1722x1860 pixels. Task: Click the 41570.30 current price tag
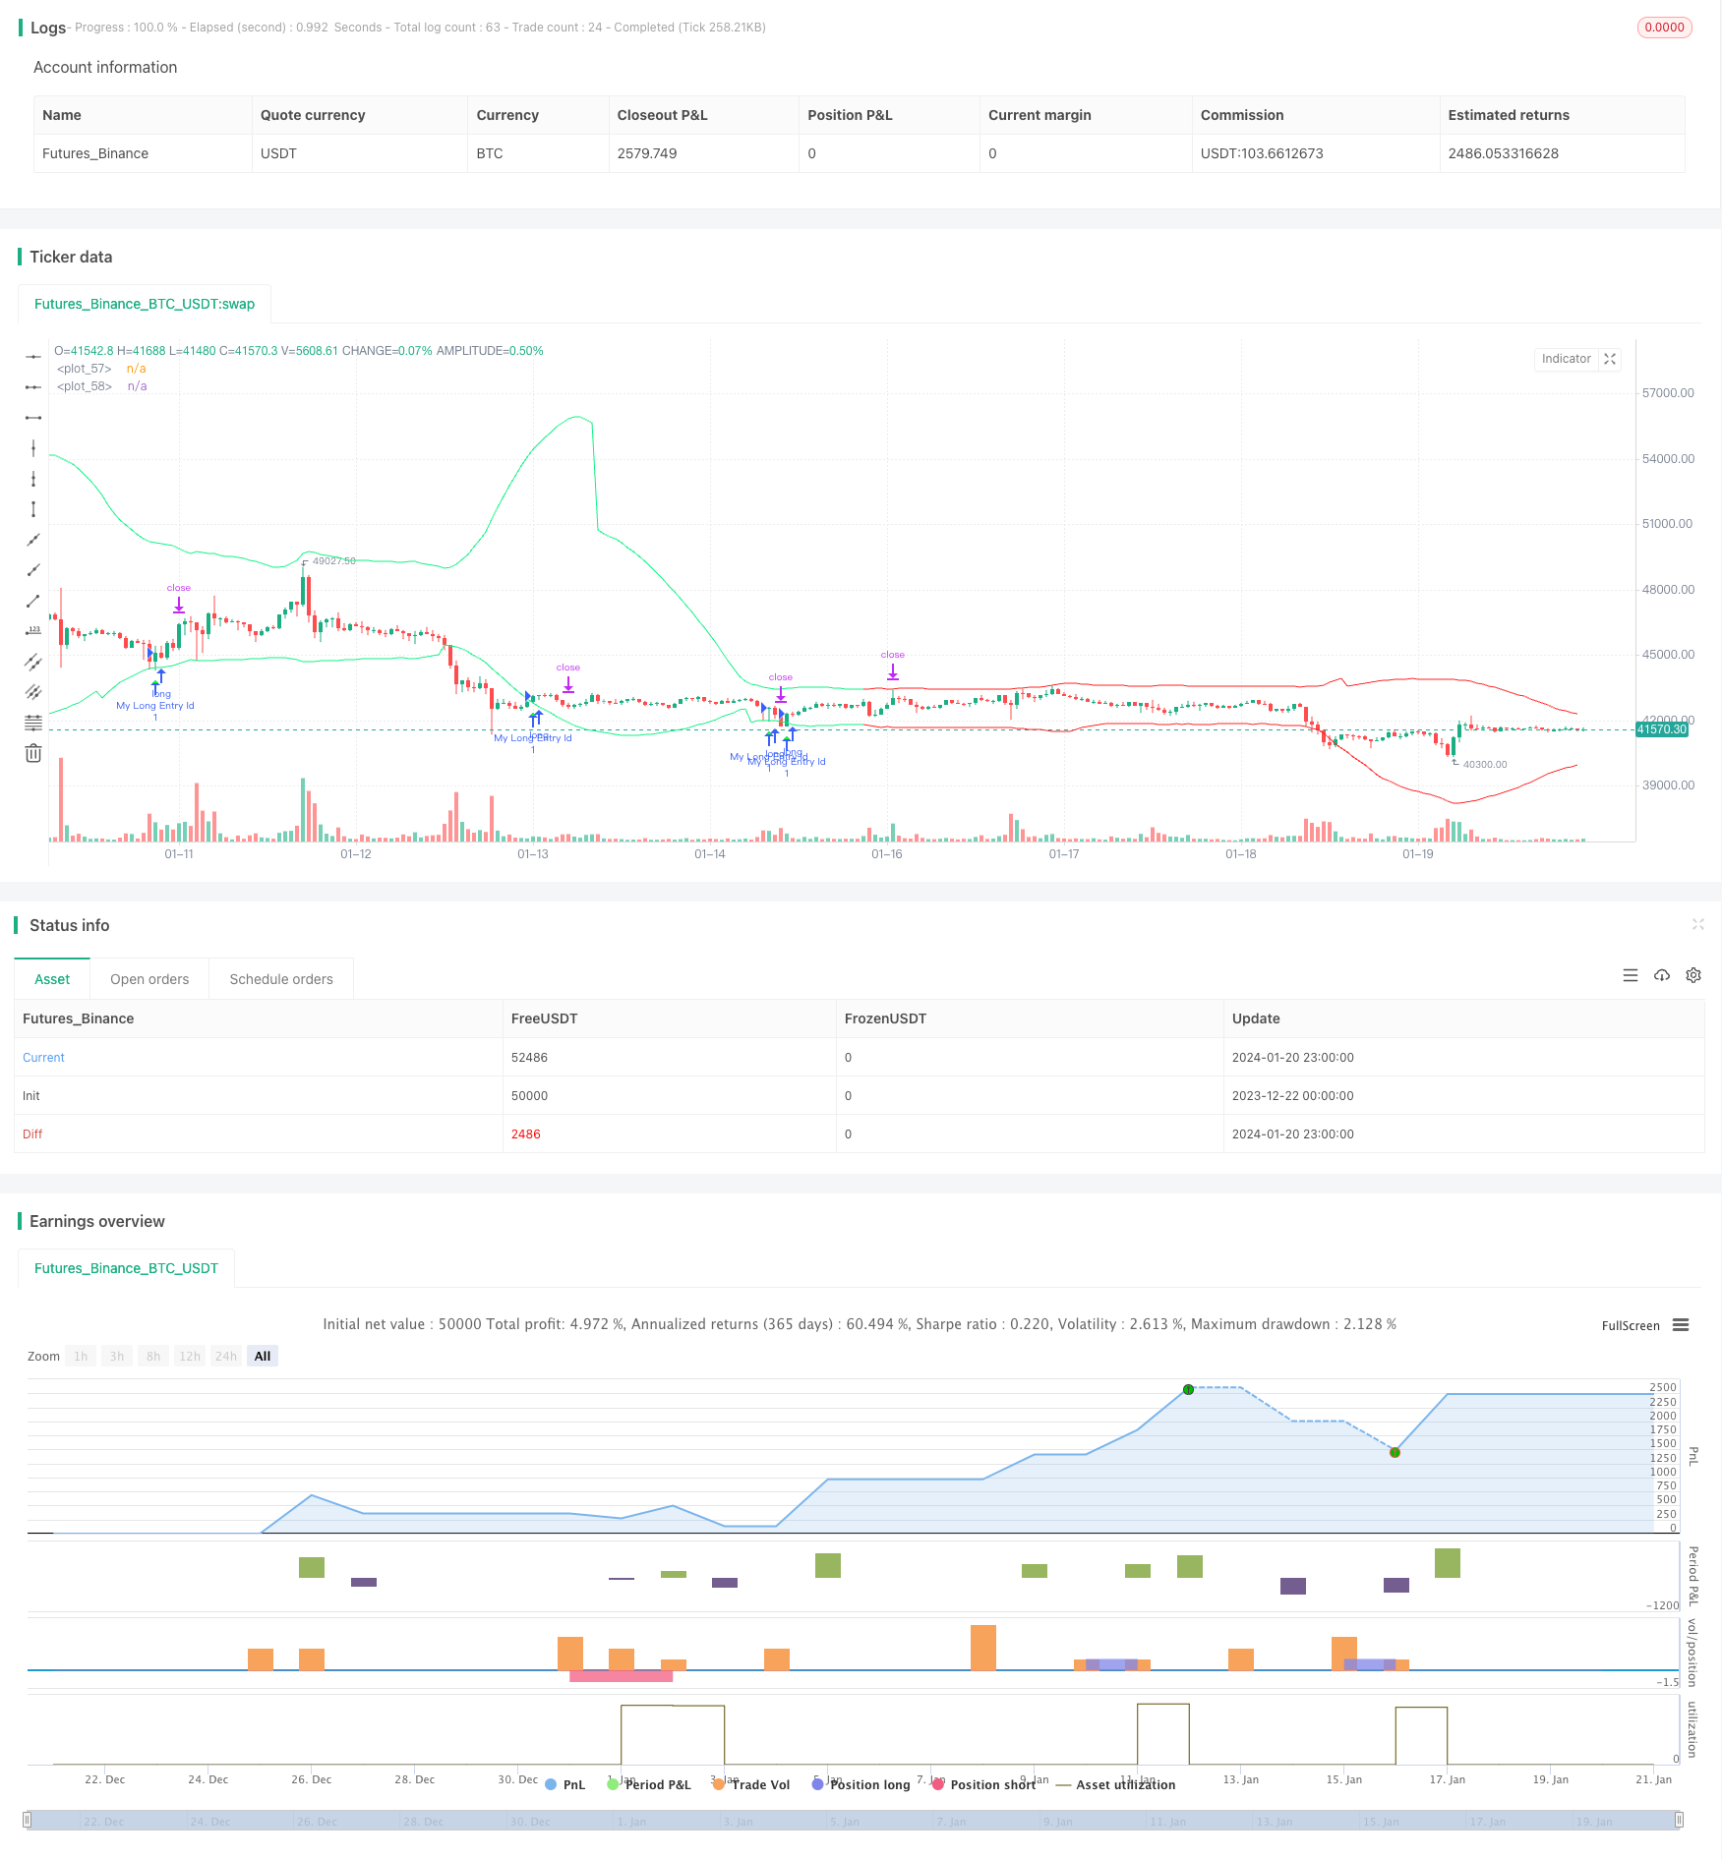(x=1661, y=729)
